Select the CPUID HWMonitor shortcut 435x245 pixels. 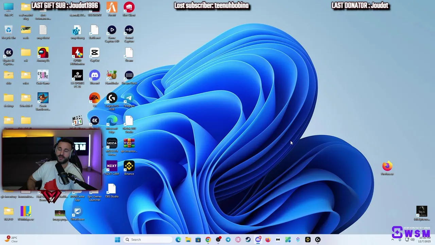[77, 56]
